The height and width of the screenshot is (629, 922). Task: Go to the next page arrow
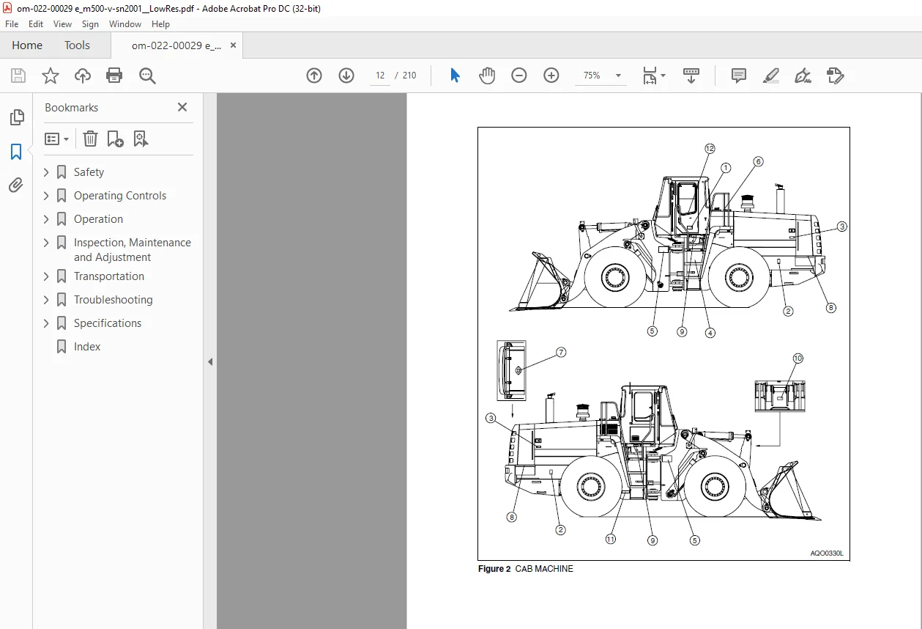[x=346, y=76]
